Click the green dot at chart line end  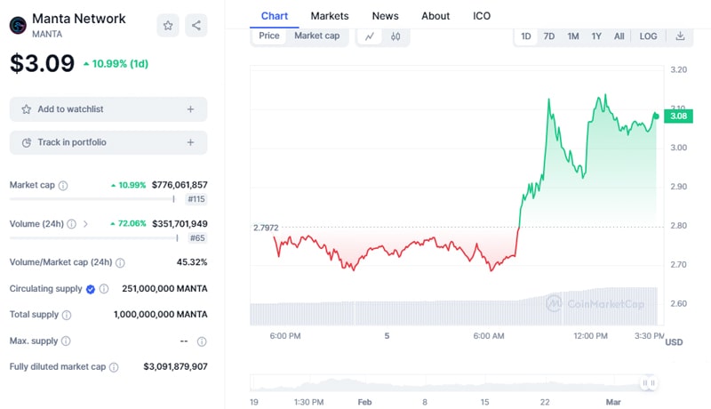tap(656, 116)
